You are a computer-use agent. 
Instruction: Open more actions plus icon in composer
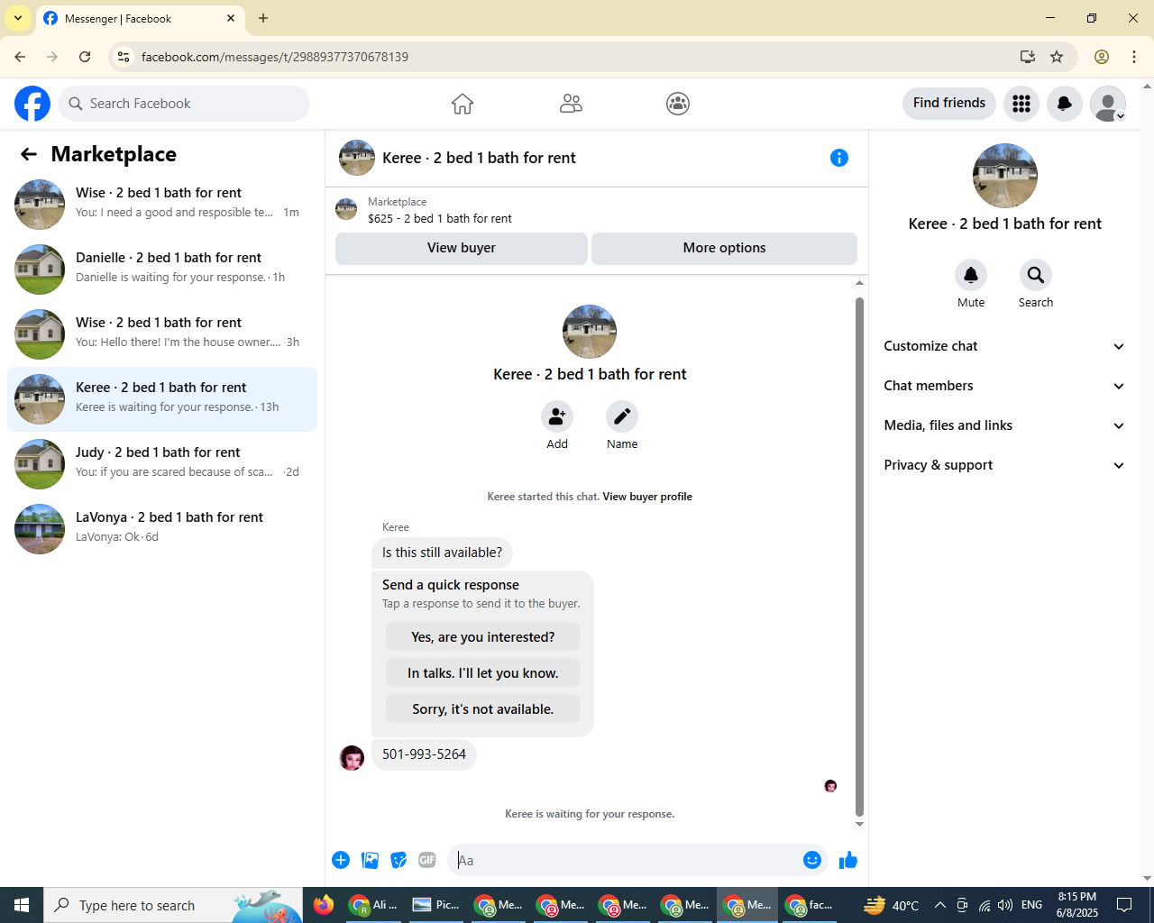point(341,860)
